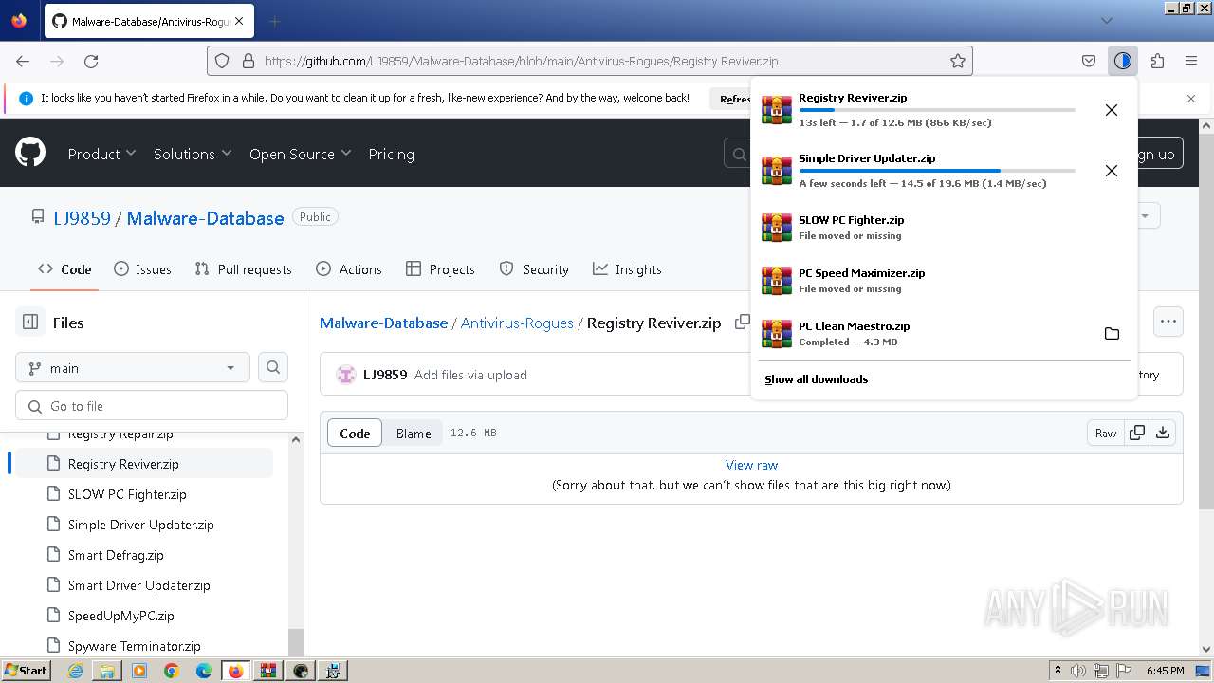Screen dimensions: 1214x683
Task: Select the Code view toggle
Action: [355, 433]
